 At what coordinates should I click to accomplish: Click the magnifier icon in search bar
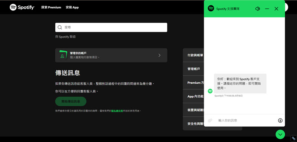(60, 27)
